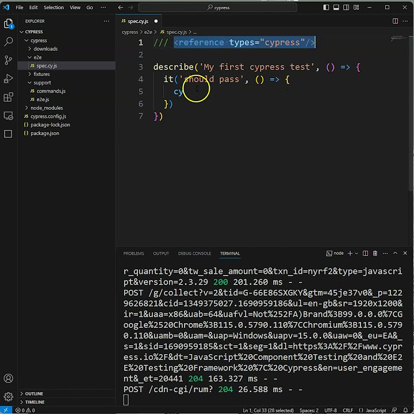
Task: Split the terminal
Action: coord(365,253)
